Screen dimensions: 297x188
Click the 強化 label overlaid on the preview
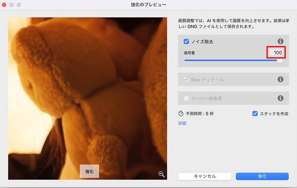click(89, 171)
